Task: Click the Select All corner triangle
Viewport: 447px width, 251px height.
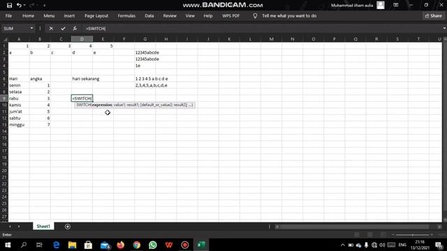Action: [5, 39]
